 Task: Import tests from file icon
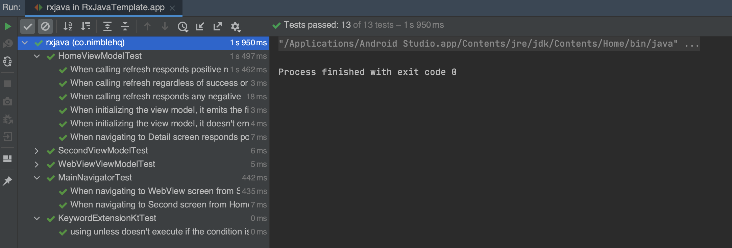[200, 26]
